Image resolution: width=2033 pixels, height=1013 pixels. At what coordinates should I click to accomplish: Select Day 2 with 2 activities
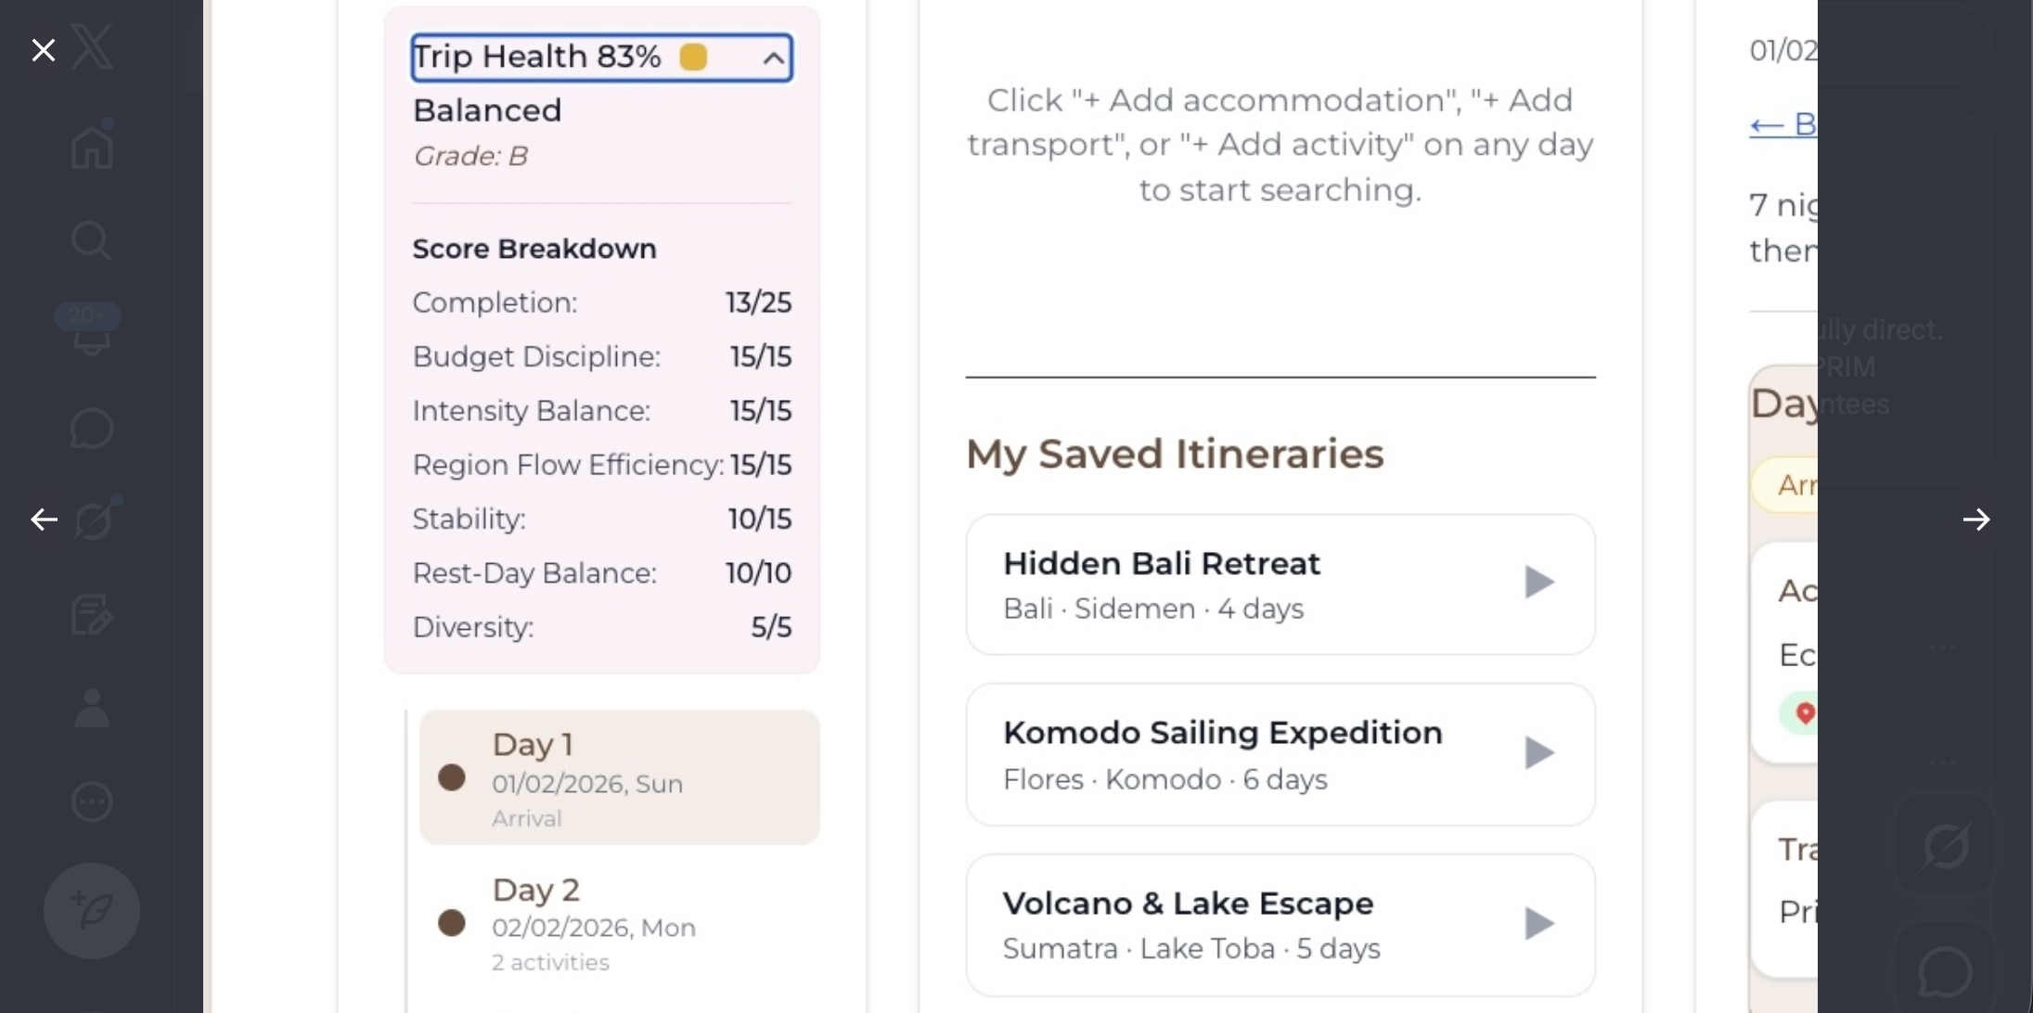click(619, 923)
